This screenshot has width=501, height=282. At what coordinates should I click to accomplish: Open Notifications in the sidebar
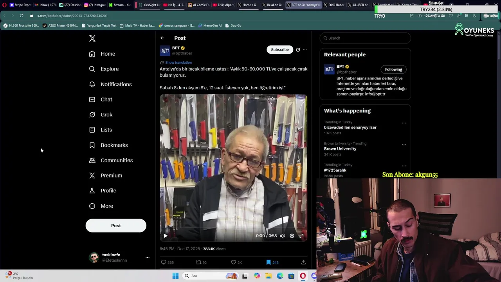[110, 84]
